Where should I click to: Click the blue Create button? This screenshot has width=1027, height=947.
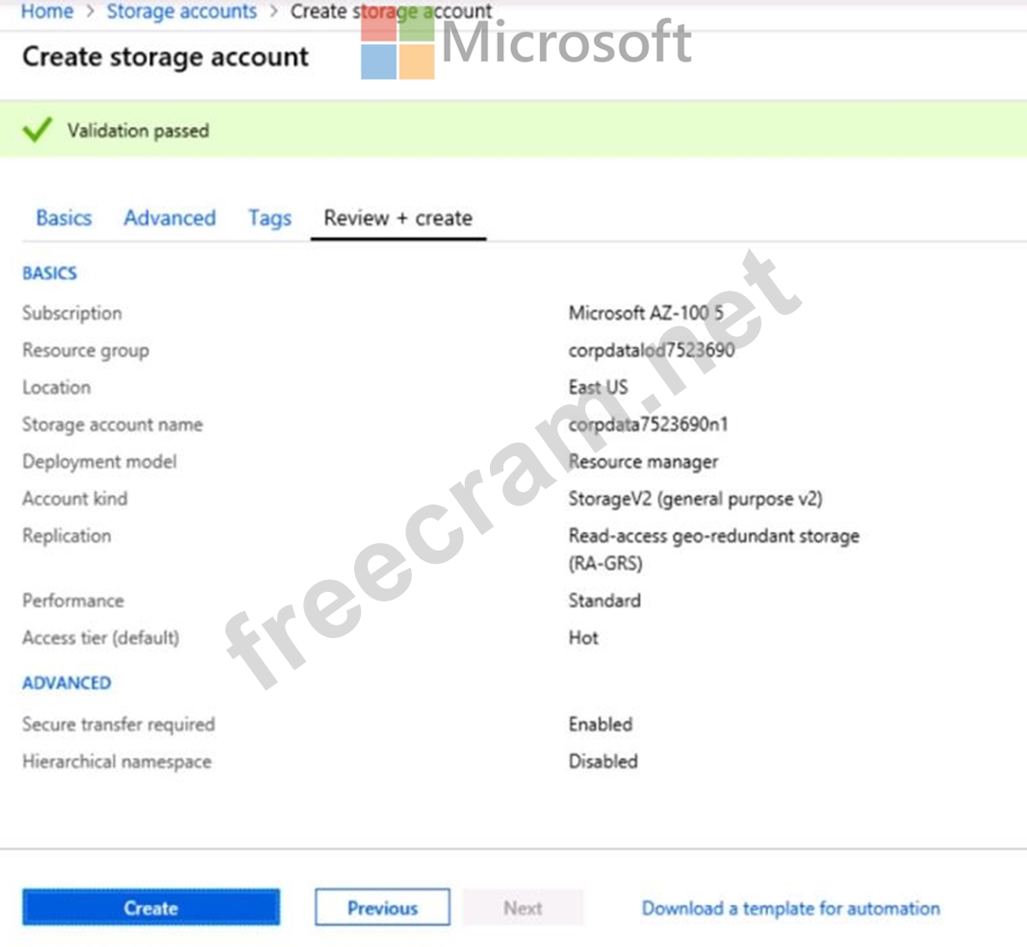click(151, 907)
